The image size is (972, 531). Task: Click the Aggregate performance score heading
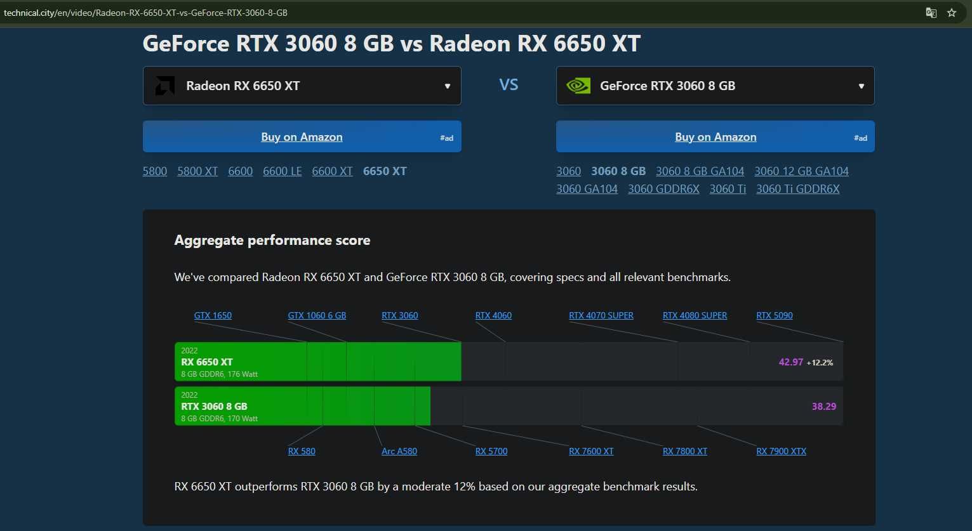click(272, 240)
